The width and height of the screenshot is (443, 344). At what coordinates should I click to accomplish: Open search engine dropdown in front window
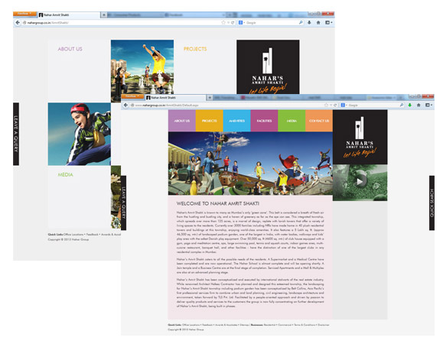pyautogui.click(x=344, y=105)
